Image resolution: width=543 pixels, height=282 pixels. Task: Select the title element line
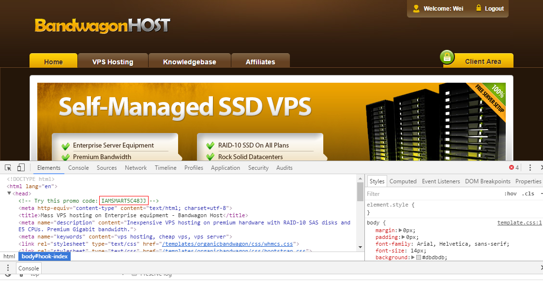(x=133, y=215)
